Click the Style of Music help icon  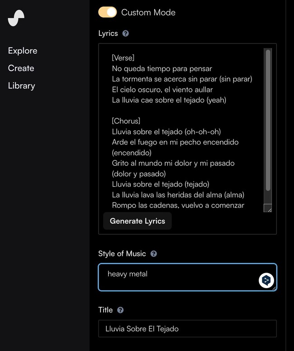click(x=153, y=254)
